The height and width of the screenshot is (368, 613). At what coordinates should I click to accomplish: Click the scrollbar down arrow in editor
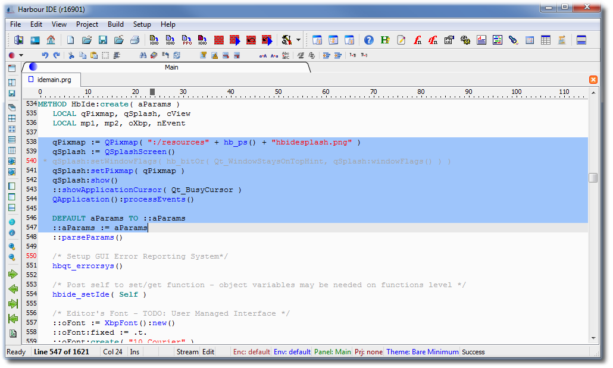593,338
